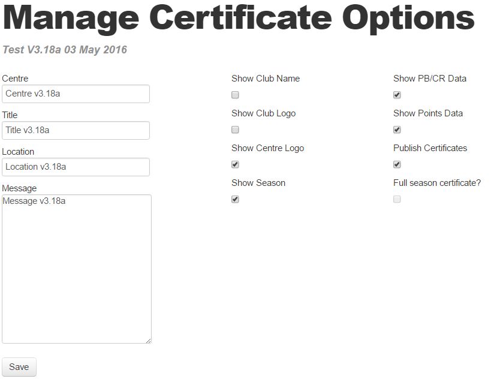Viewport: 494px width, 382px height.
Task: Uncheck the Publish Certificates checkbox
Action: pyautogui.click(x=397, y=164)
